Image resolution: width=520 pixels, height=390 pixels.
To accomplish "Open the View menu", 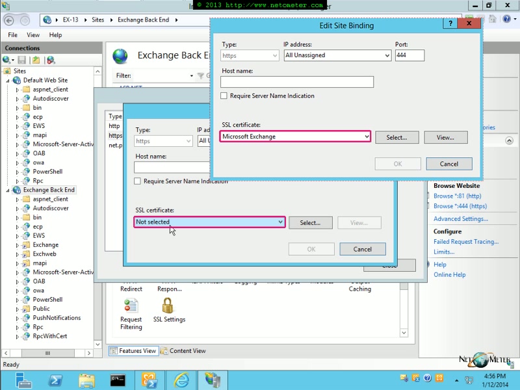I will [32, 34].
